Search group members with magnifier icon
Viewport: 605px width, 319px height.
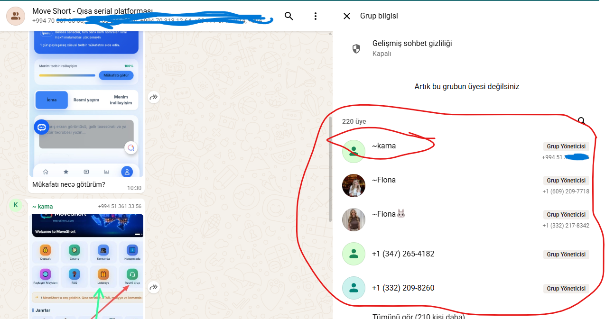[x=582, y=121]
